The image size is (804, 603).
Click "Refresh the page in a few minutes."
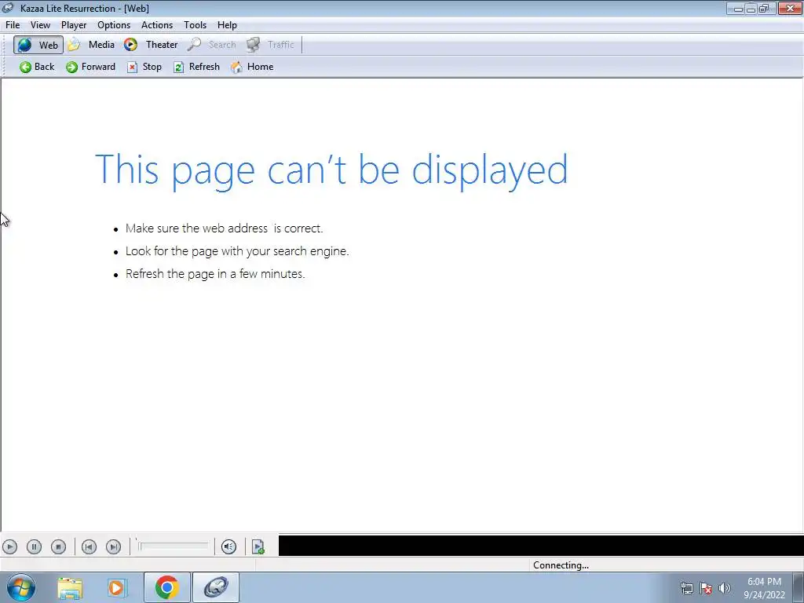pyautogui.click(x=215, y=274)
